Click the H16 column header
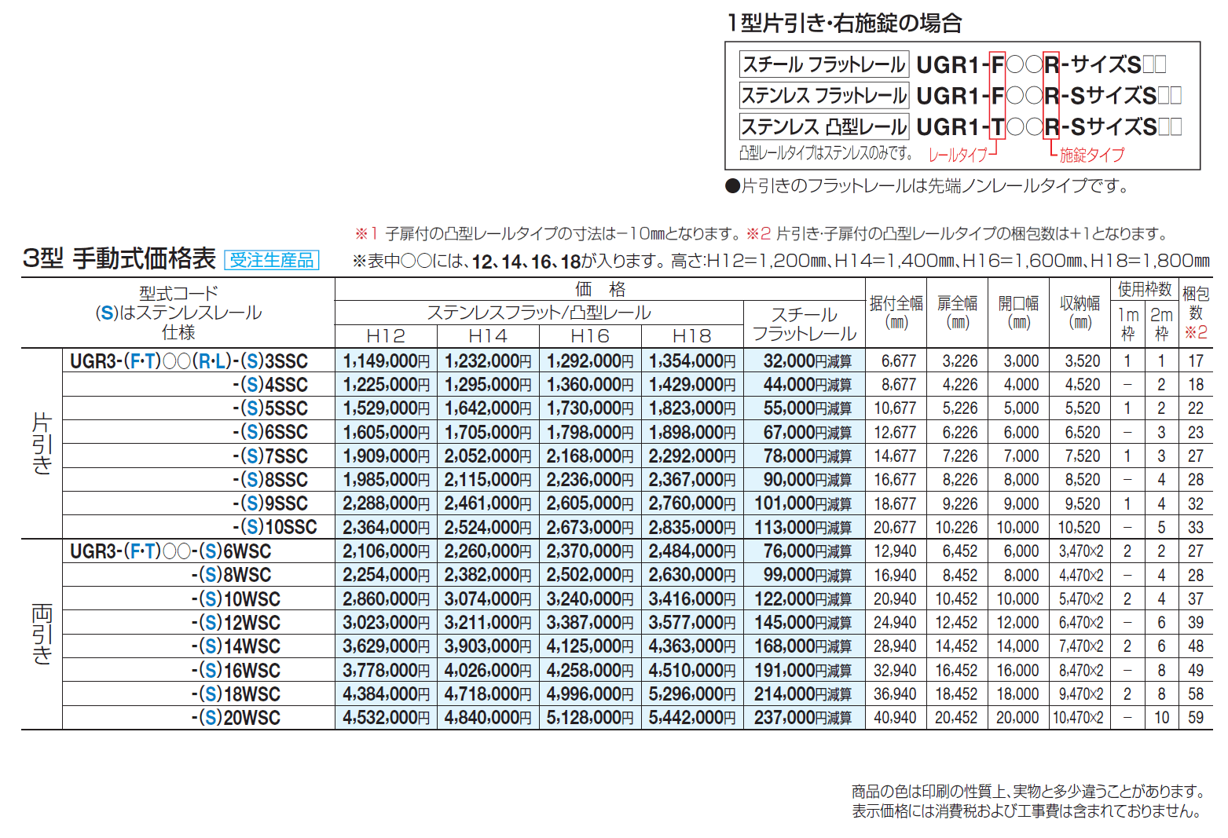This screenshot has width=1228, height=838. [590, 336]
